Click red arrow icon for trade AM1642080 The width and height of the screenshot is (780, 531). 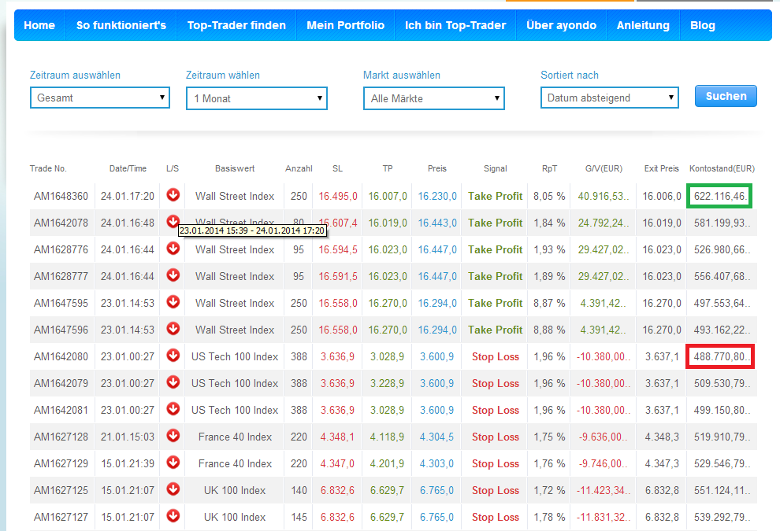click(173, 356)
